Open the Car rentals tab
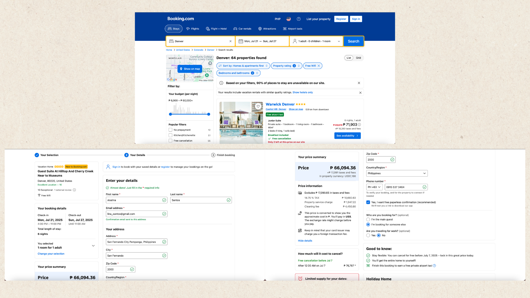 point(242,29)
